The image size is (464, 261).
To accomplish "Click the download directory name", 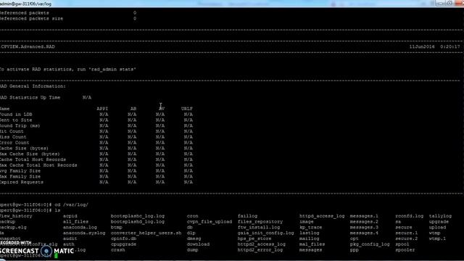I will point(198,244).
